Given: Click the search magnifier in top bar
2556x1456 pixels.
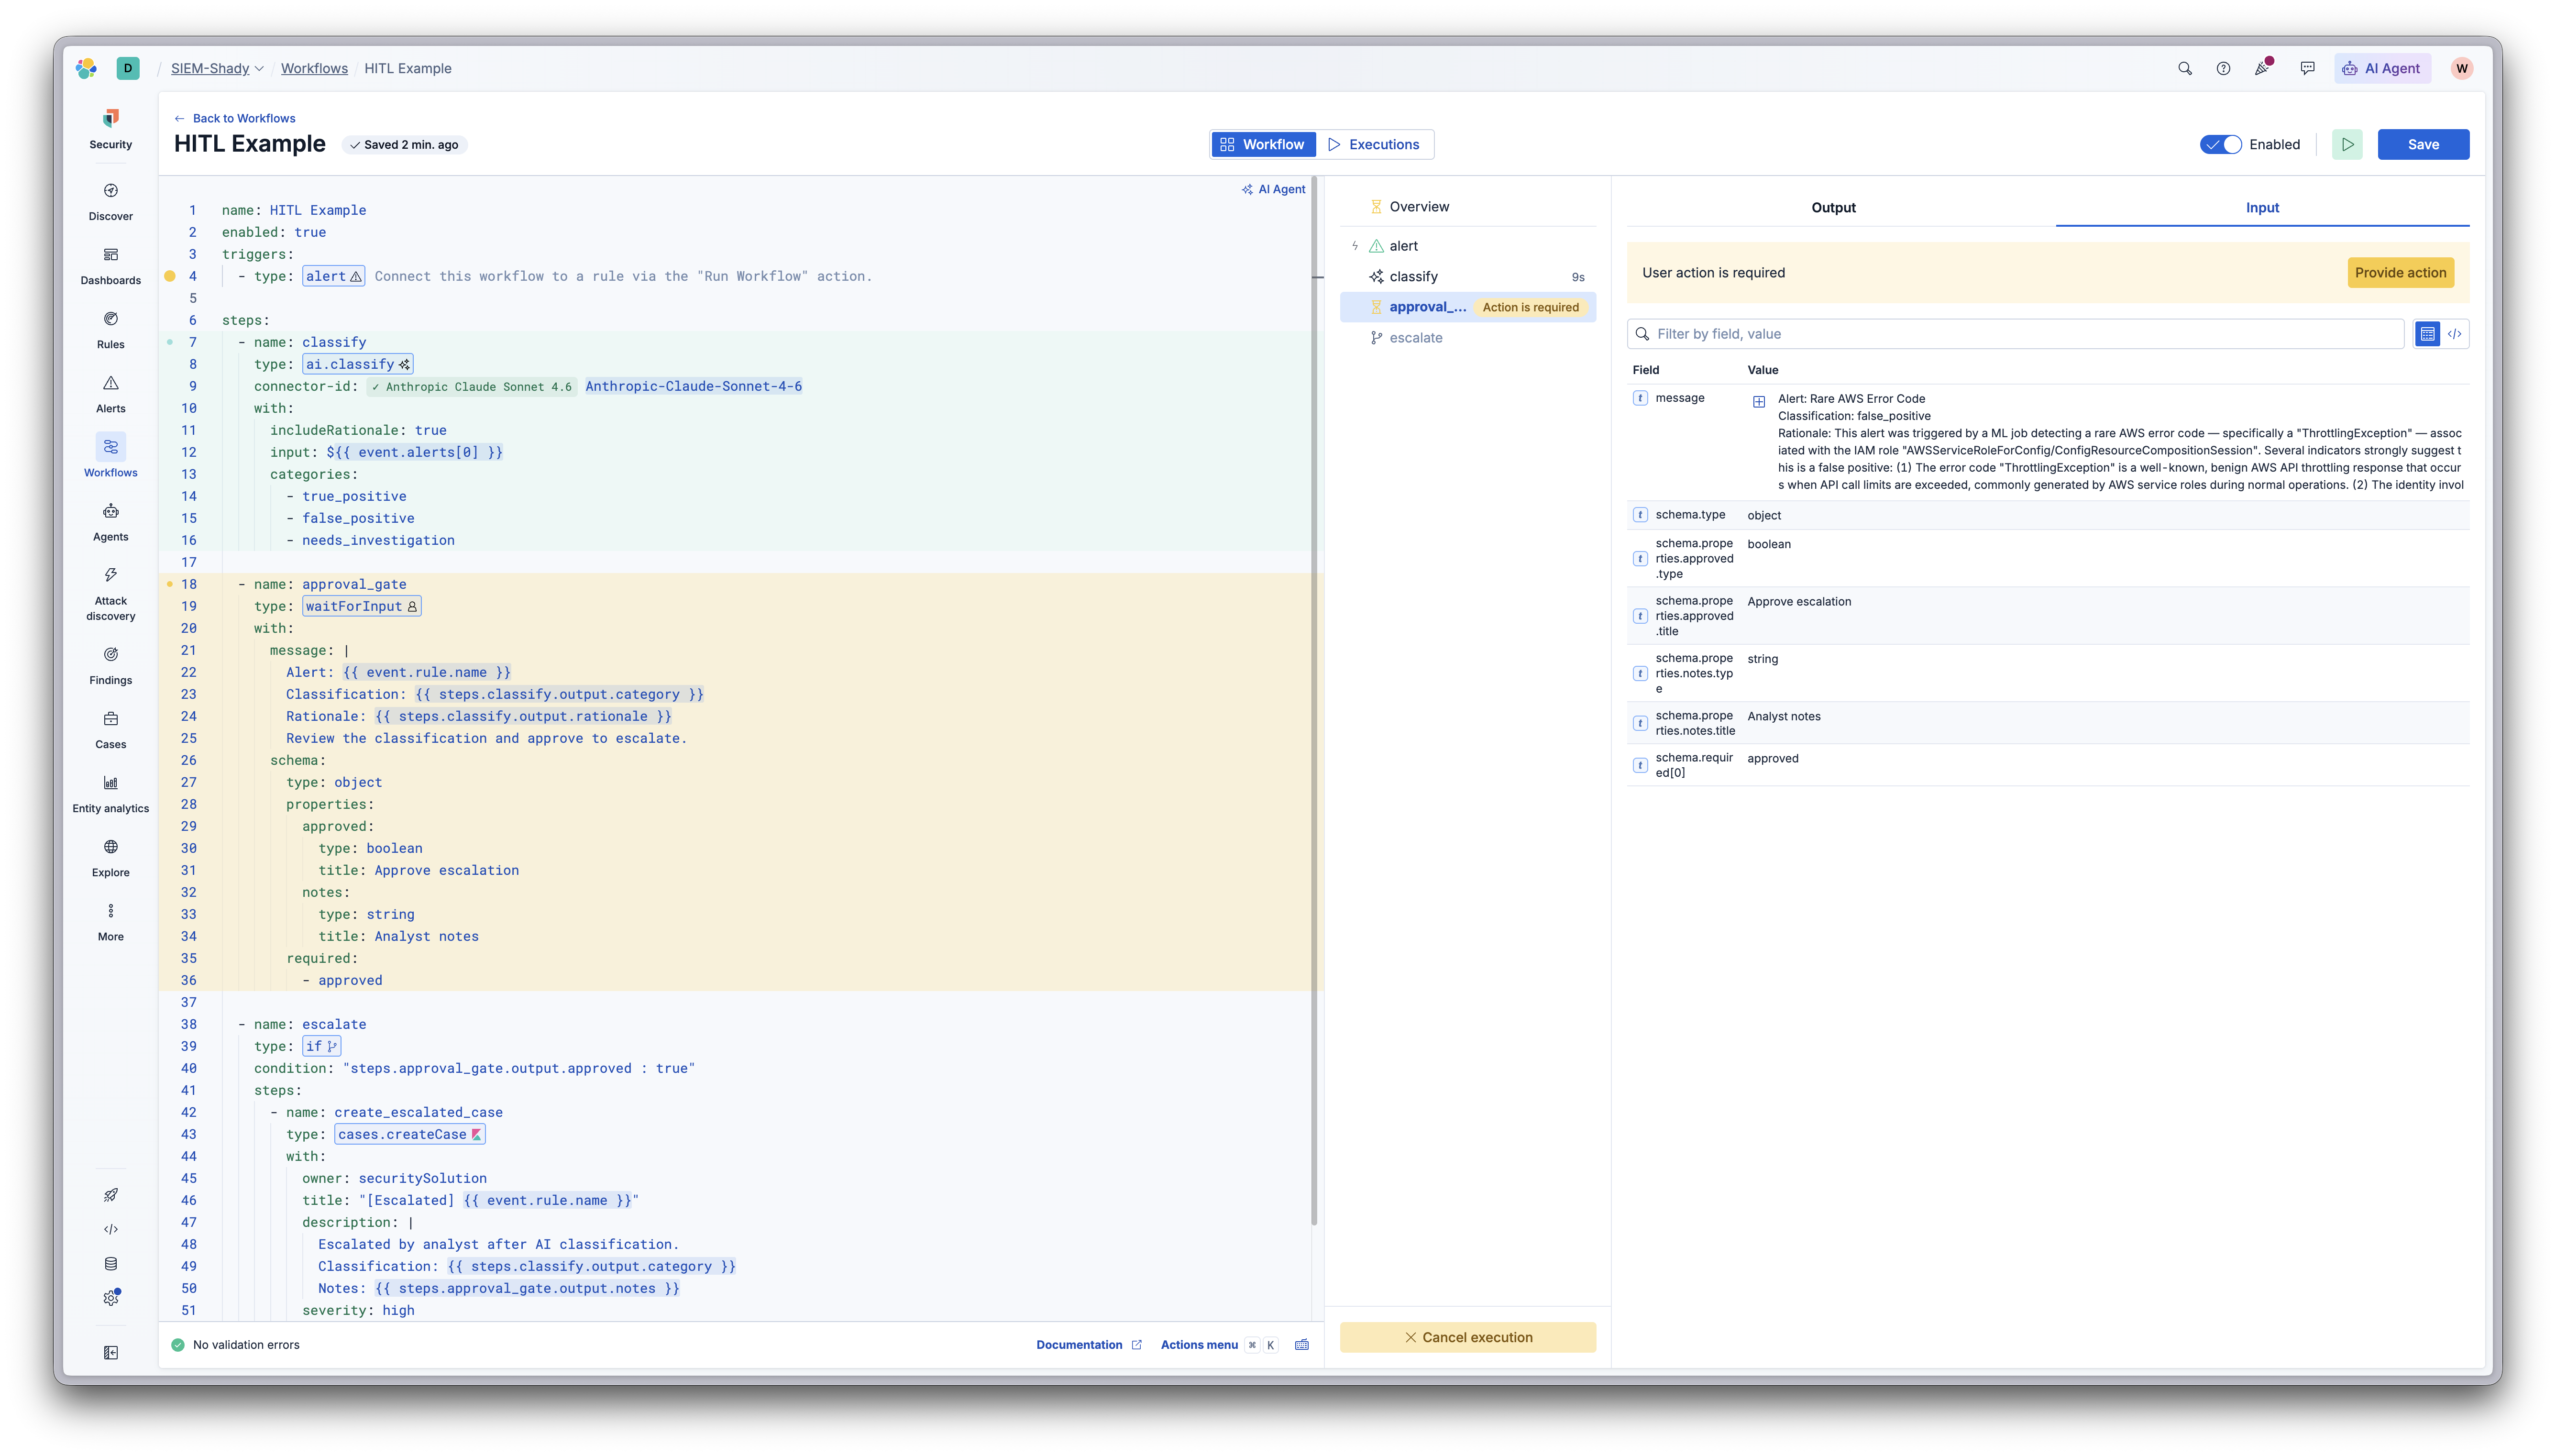Looking at the screenshot, I should point(2184,68).
